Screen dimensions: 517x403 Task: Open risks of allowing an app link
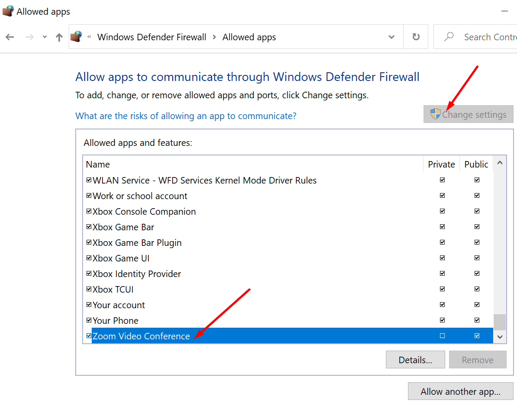(186, 116)
